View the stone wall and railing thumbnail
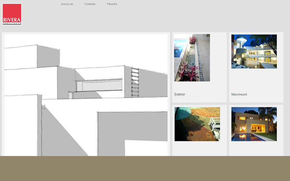Image resolution: width=290 pixels, height=181 pixels. click(197, 124)
